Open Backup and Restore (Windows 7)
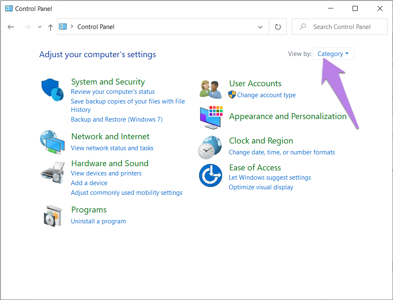This screenshot has height=300, width=393. 117,119
